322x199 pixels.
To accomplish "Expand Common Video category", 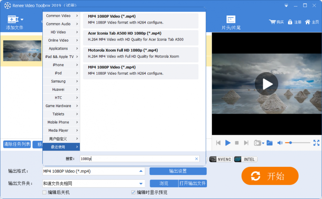I will click(61, 16).
